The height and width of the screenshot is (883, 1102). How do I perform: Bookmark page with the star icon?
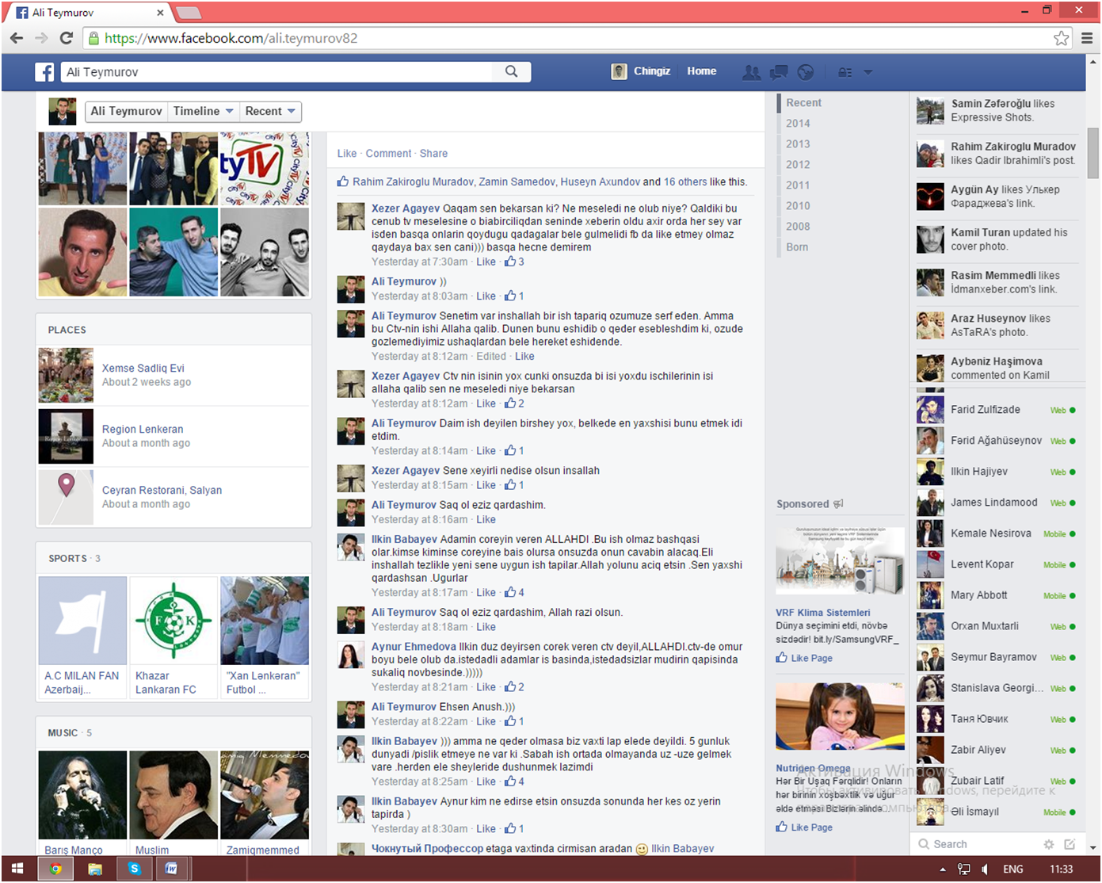tap(1061, 38)
